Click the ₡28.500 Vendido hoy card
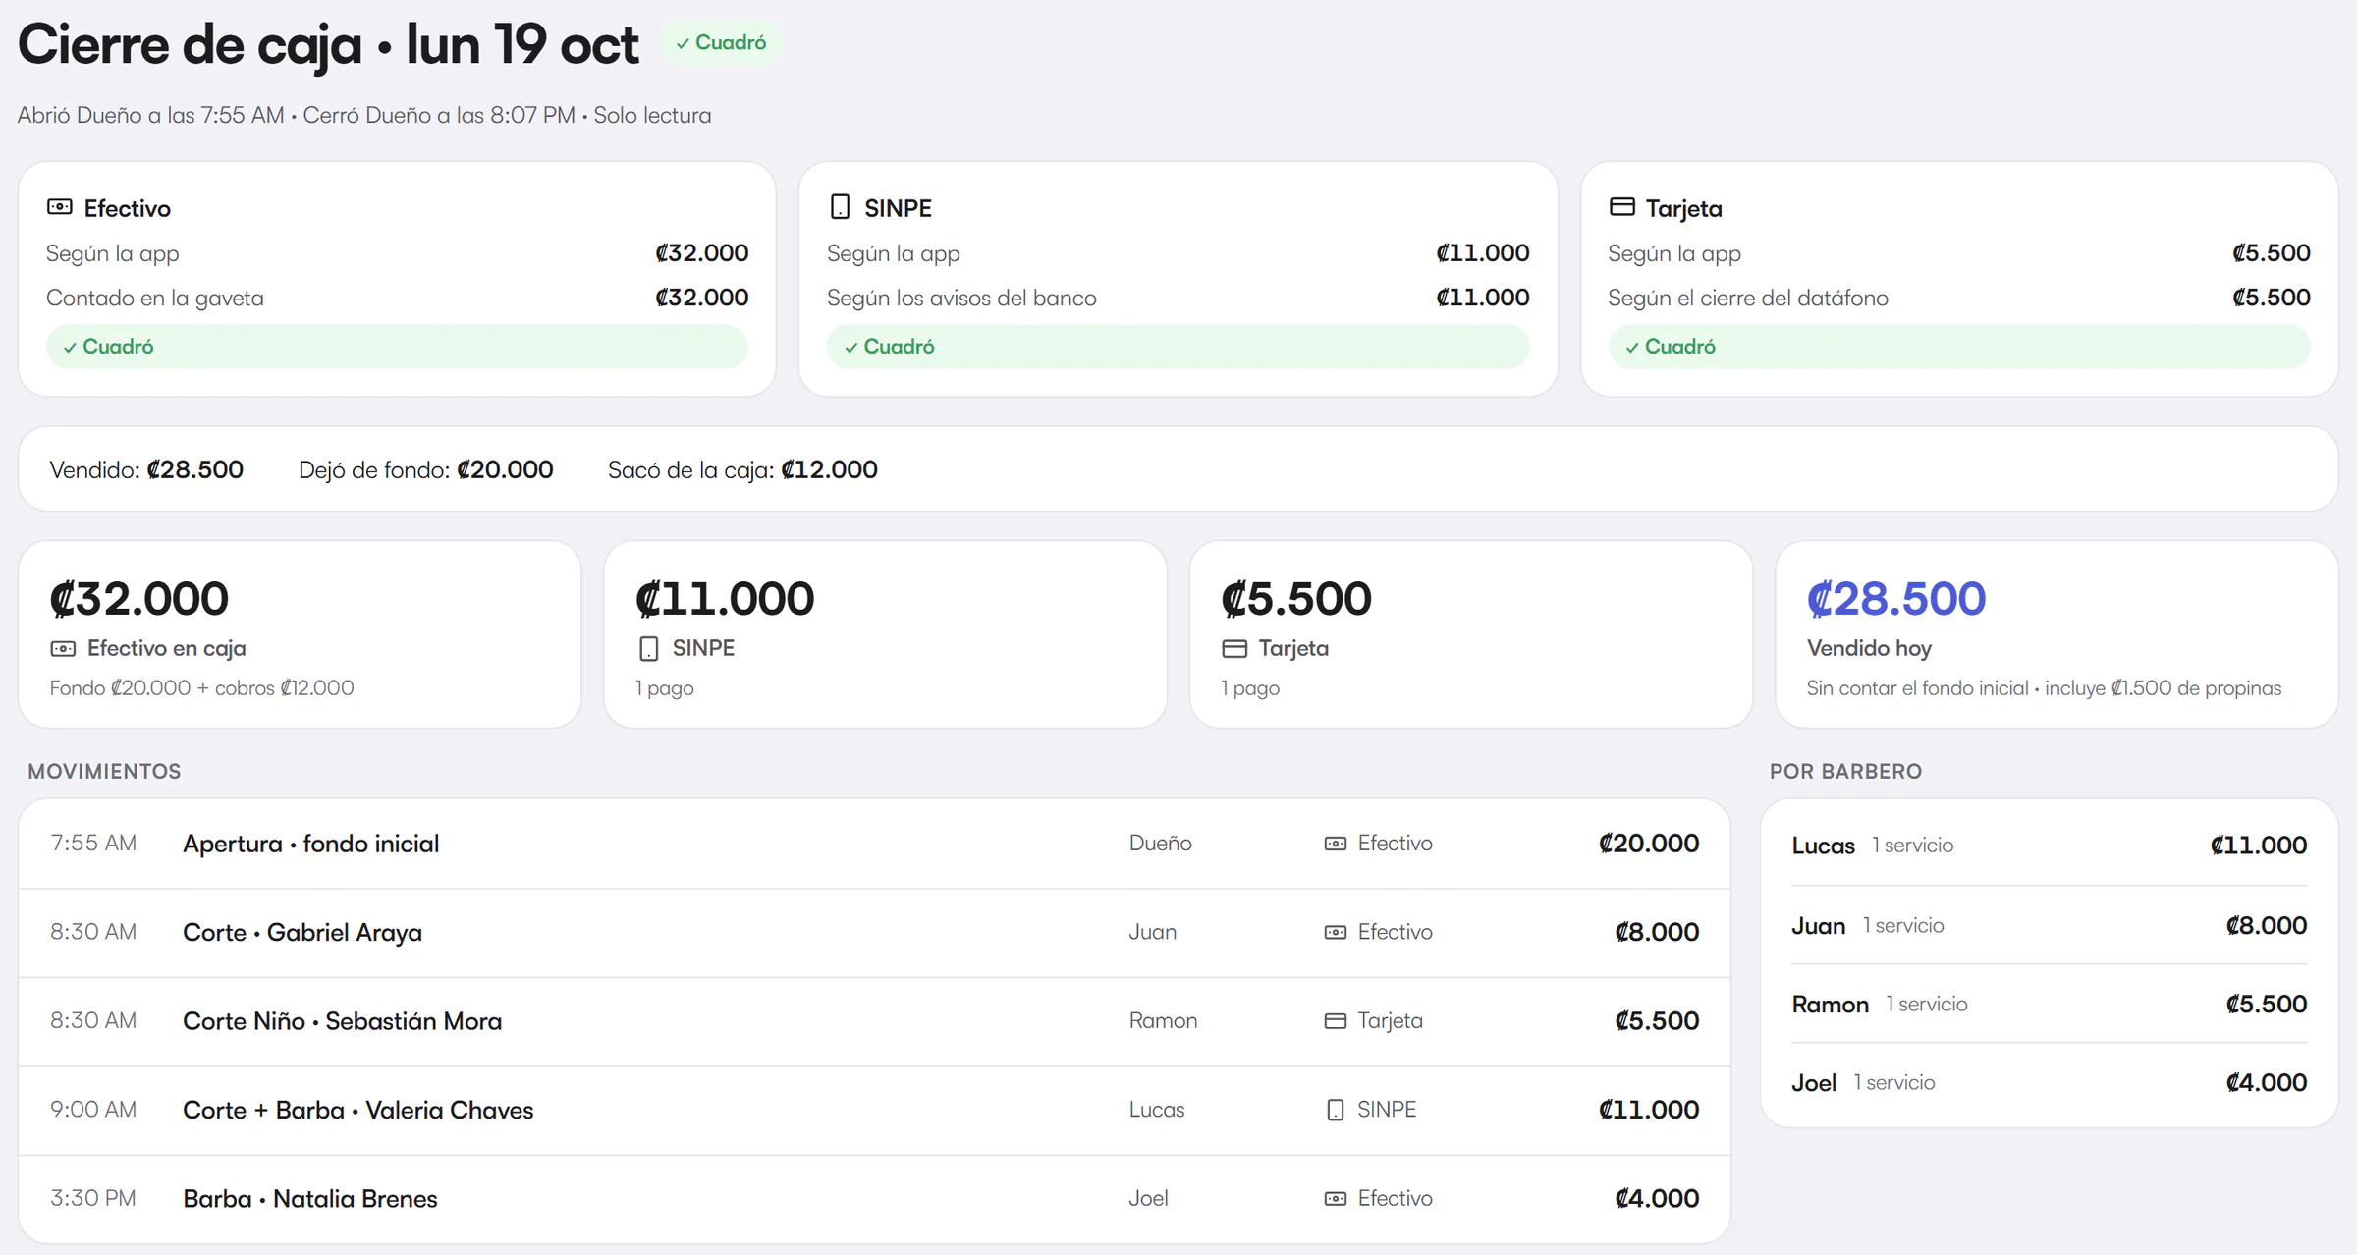This screenshot has width=2357, height=1255. 2056,634
